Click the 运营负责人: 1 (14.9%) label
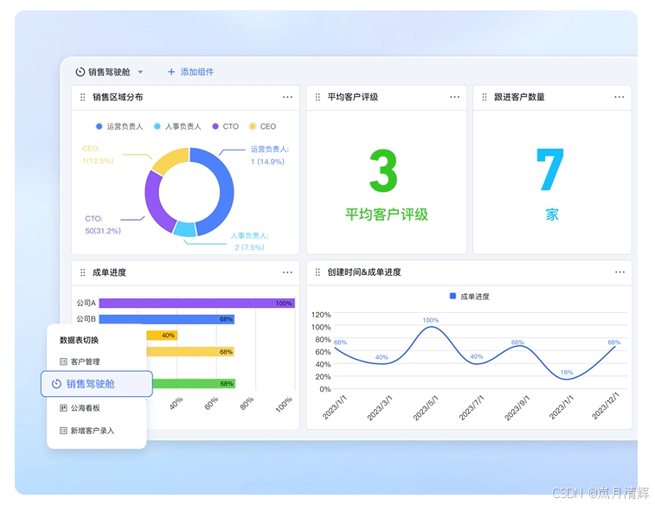Viewport: 655px width, 505px height. (x=270, y=156)
